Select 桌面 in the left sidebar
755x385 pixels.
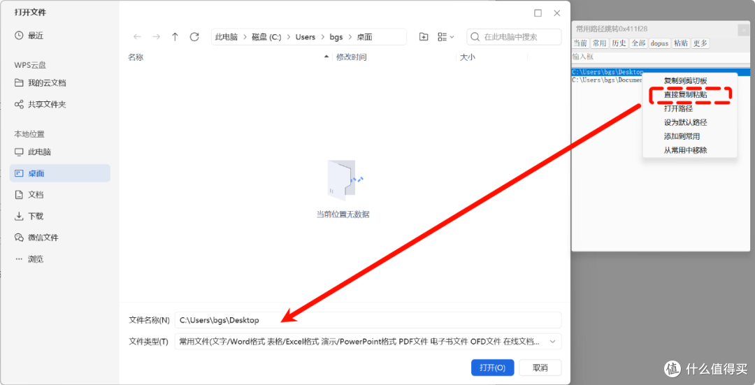[x=59, y=173]
